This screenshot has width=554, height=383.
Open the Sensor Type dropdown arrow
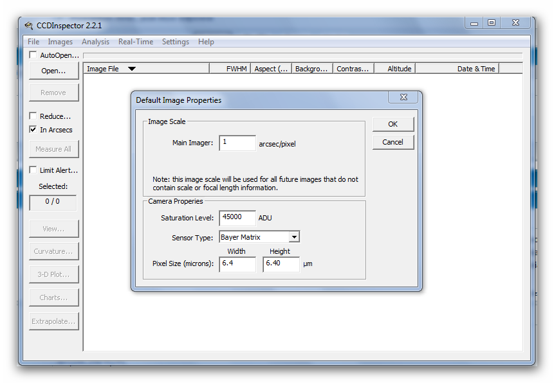click(294, 237)
